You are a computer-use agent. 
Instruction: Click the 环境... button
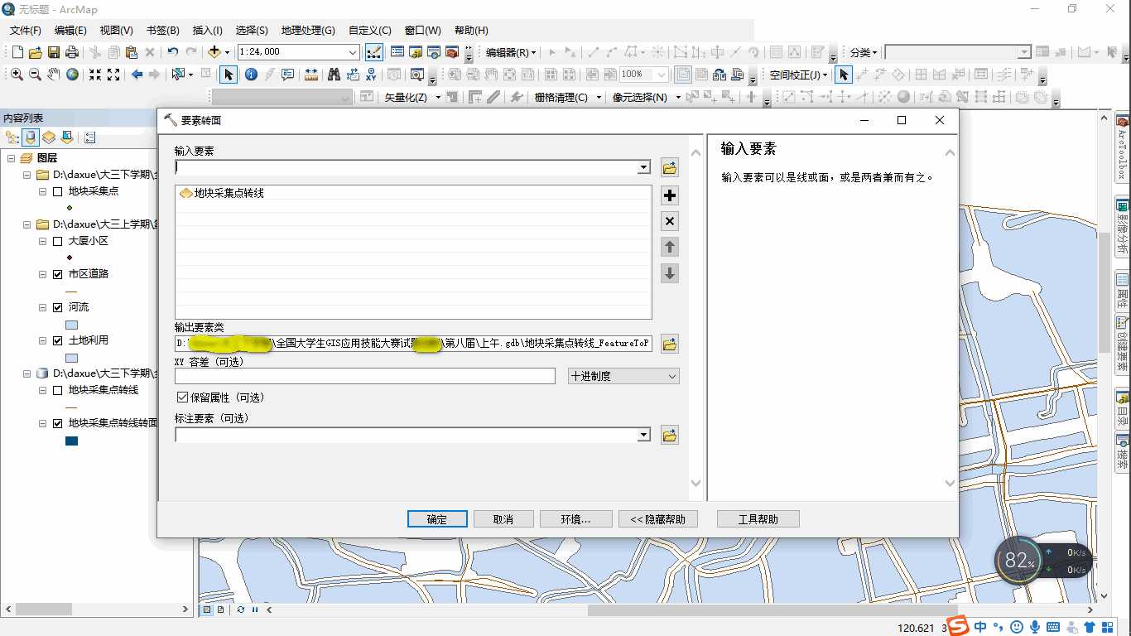(x=575, y=519)
